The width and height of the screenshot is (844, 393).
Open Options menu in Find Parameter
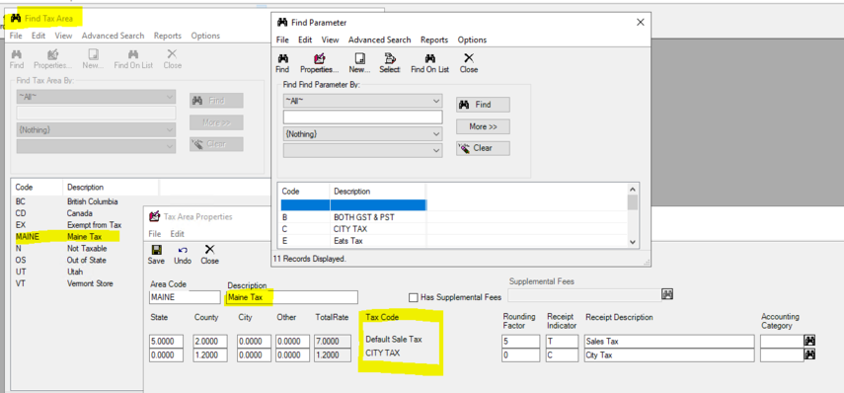coord(472,39)
